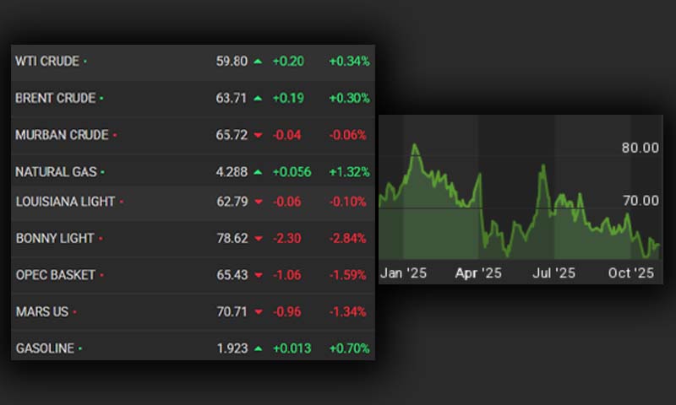Click the green status dot after GASOLINE
This screenshot has height=405, width=676.
(x=80, y=348)
